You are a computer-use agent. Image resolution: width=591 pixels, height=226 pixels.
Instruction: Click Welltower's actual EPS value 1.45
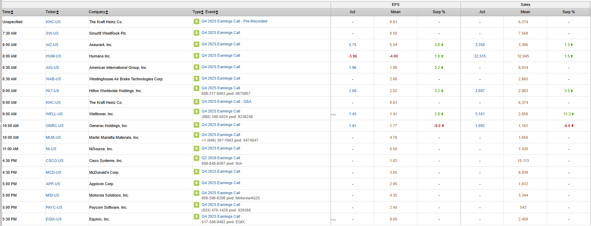point(352,114)
